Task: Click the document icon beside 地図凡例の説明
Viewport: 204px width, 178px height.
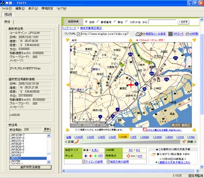Action: coord(108,162)
